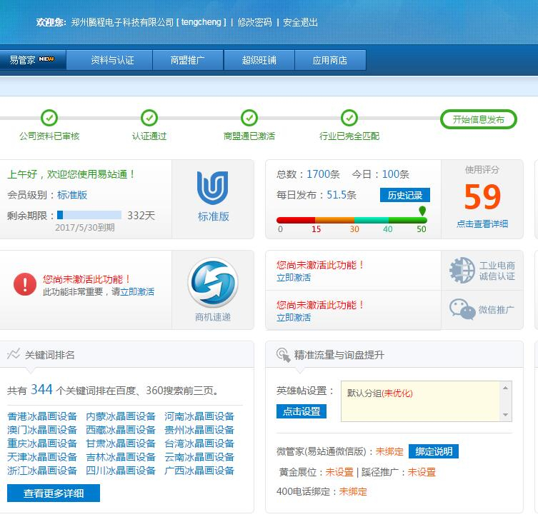Click the score number 59

(x=482, y=196)
